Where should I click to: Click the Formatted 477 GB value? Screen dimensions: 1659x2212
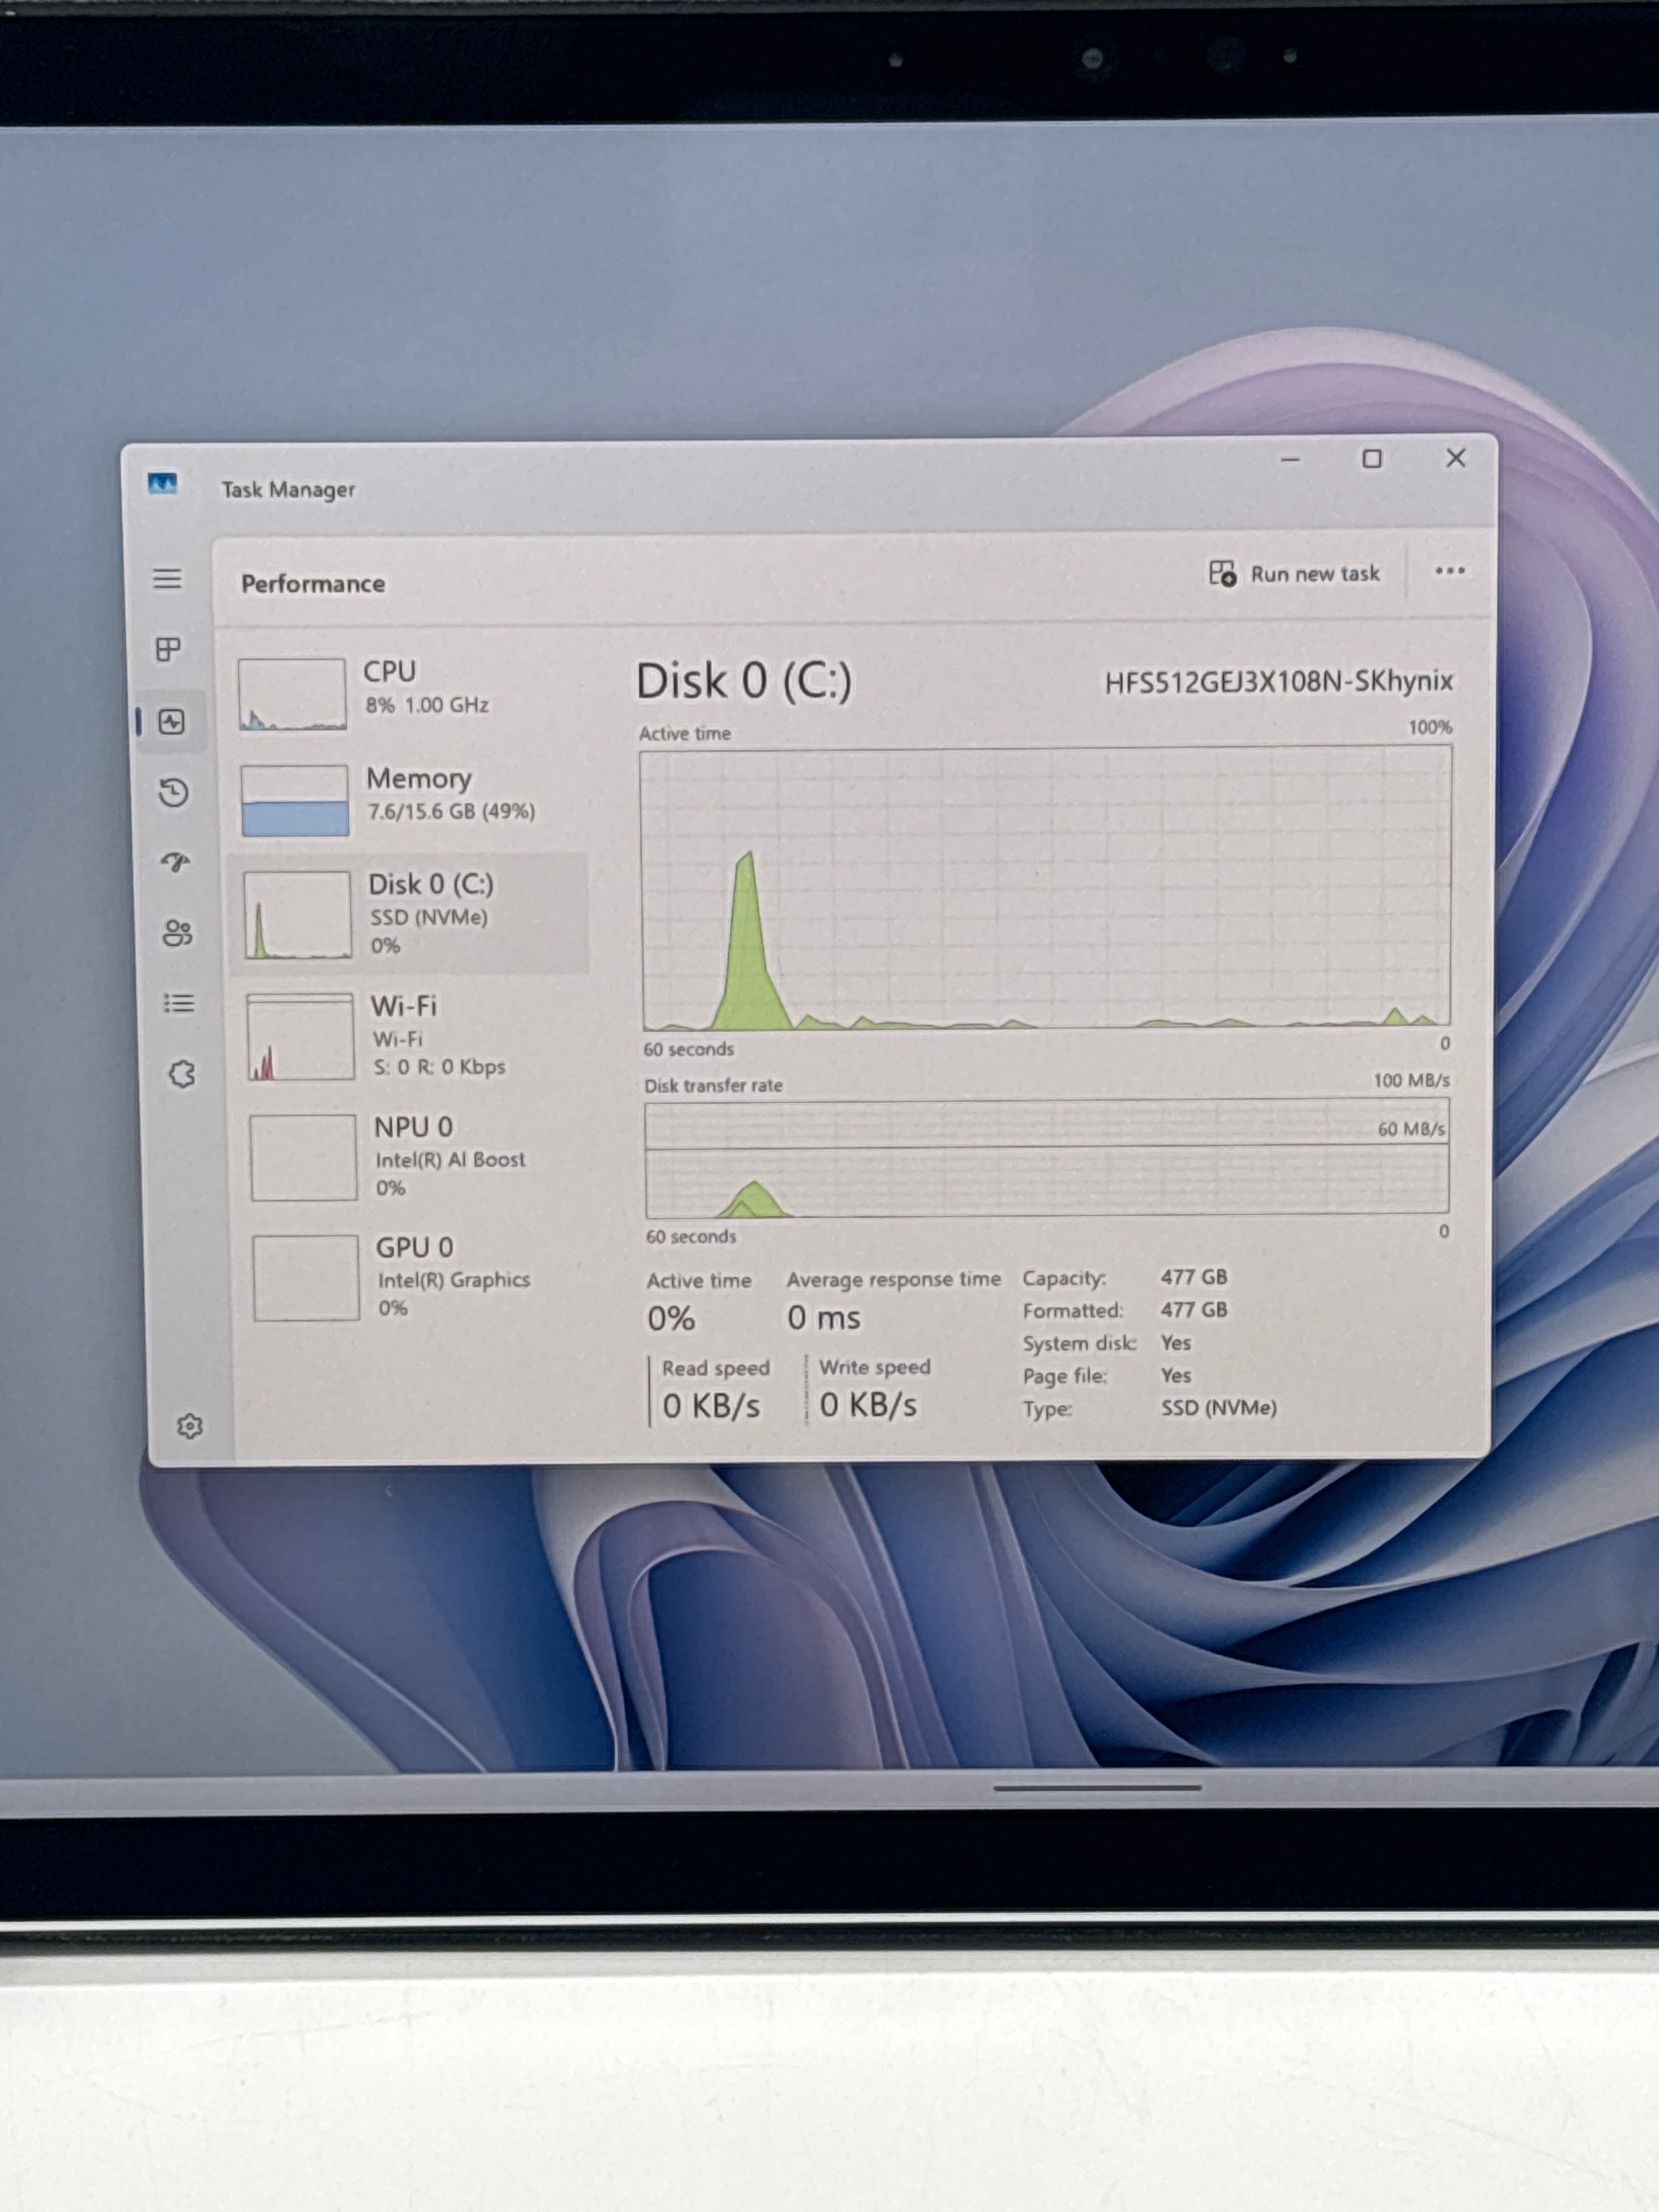[x=1194, y=1310]
